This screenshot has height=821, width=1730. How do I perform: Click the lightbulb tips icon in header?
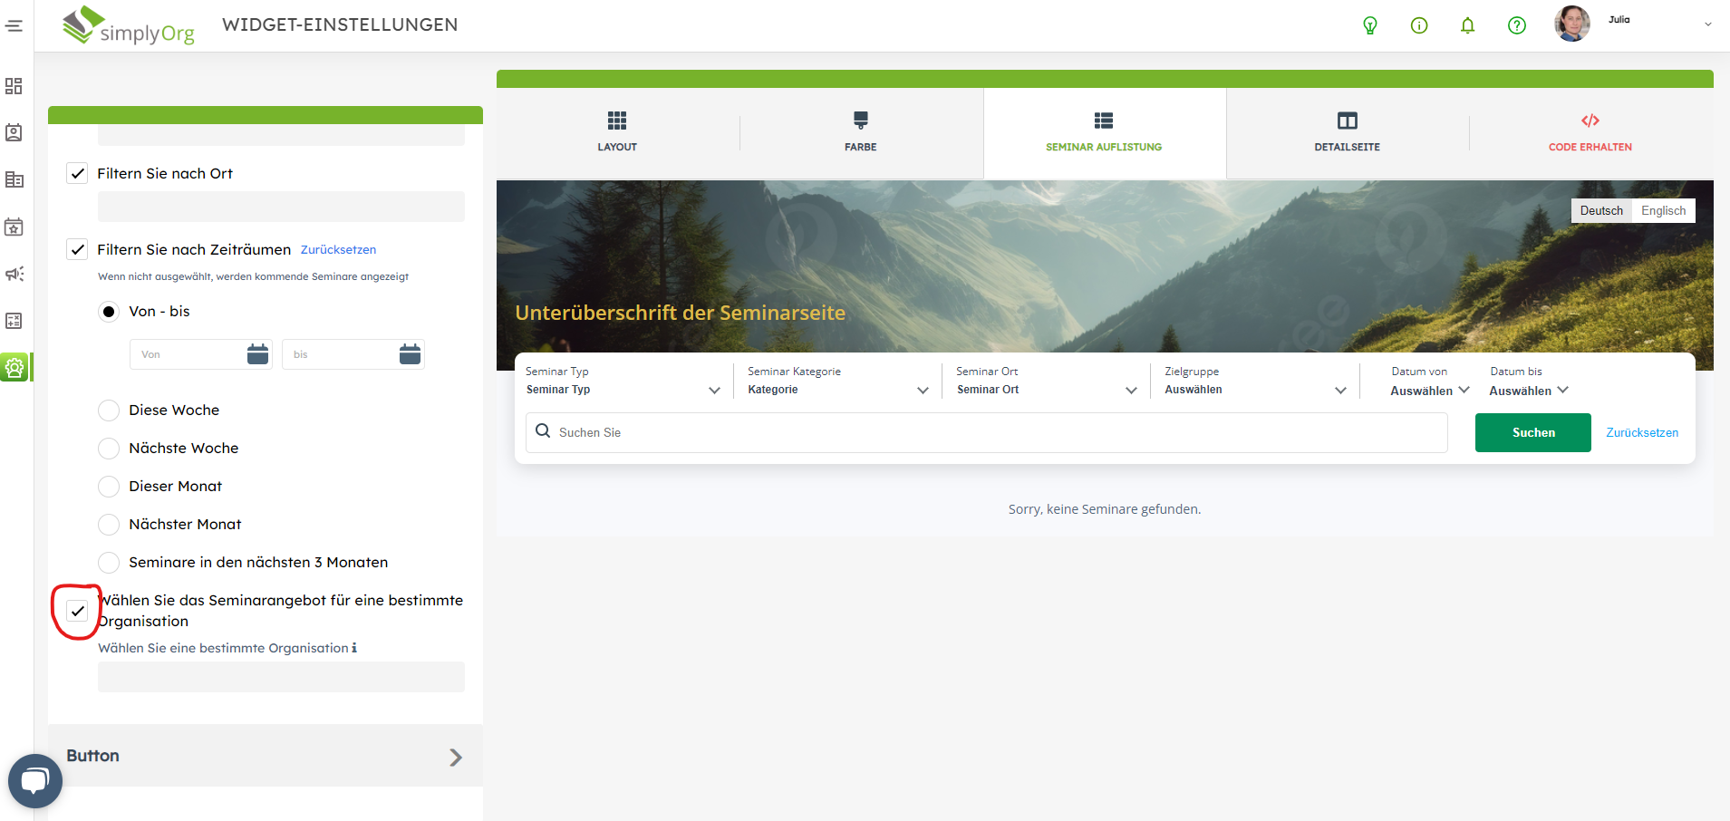pos(1369,25)
